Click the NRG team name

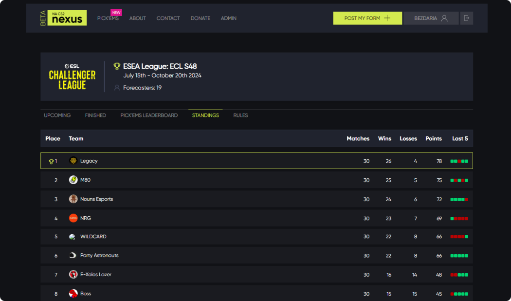[x=86, y=218]
